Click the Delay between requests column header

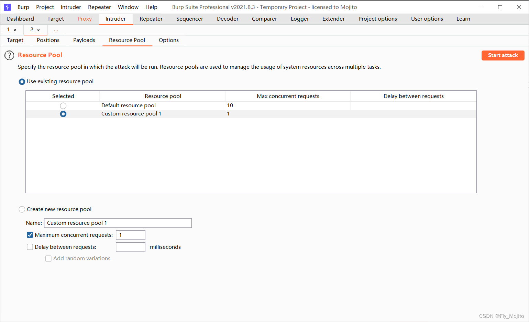(x=414, y=96)
